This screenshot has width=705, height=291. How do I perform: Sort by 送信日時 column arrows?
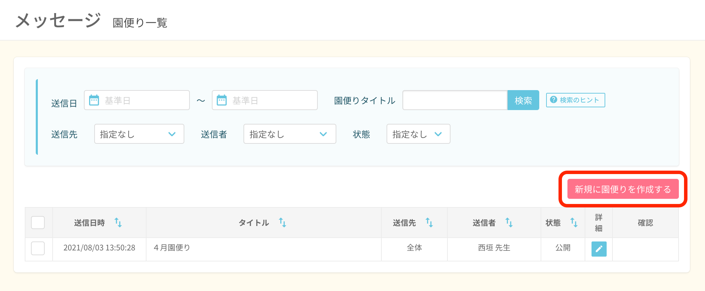coord(118,223)
